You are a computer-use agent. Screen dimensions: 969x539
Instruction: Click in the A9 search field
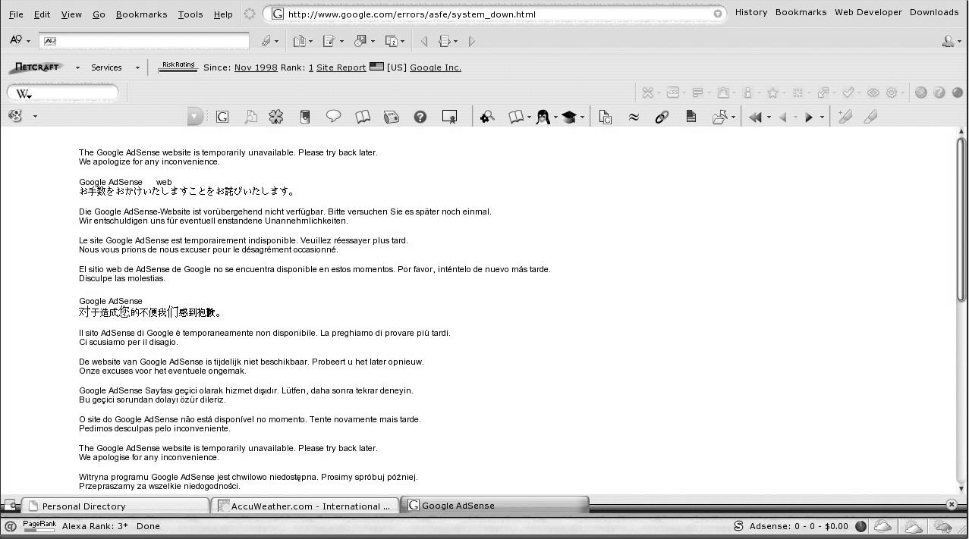pyautogui.click(x=145, y=41)
